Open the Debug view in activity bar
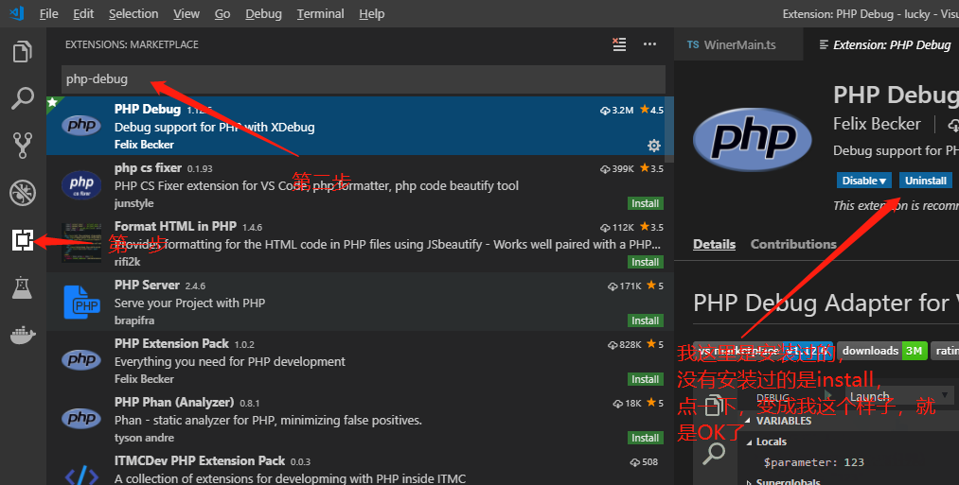 (23, 193)
